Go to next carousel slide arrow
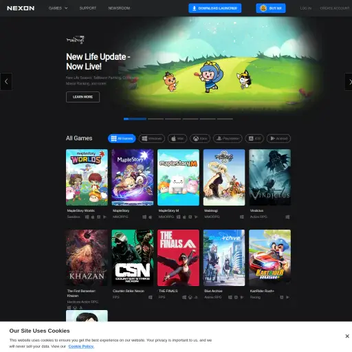Screen dimensions: 352x352 coord(349,82)
